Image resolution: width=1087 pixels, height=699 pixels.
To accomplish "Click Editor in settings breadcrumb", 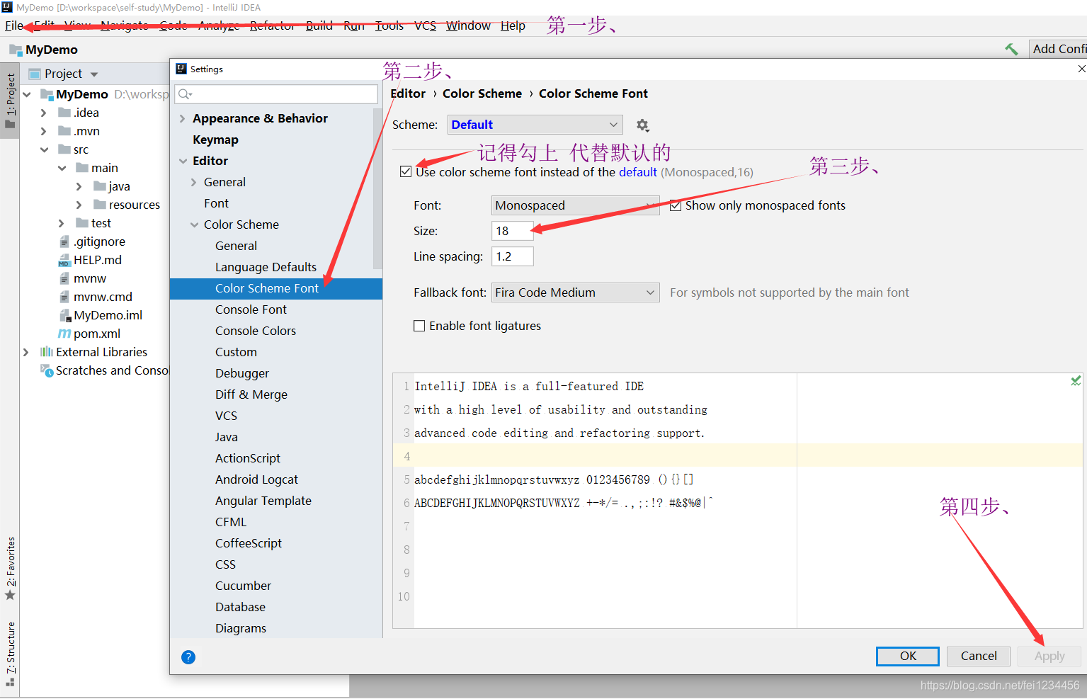I will (x=408, y=93).
